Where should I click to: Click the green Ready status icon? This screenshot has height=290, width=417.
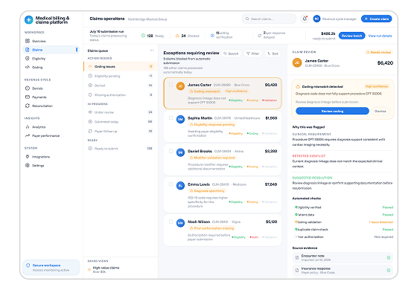(143, 36)
